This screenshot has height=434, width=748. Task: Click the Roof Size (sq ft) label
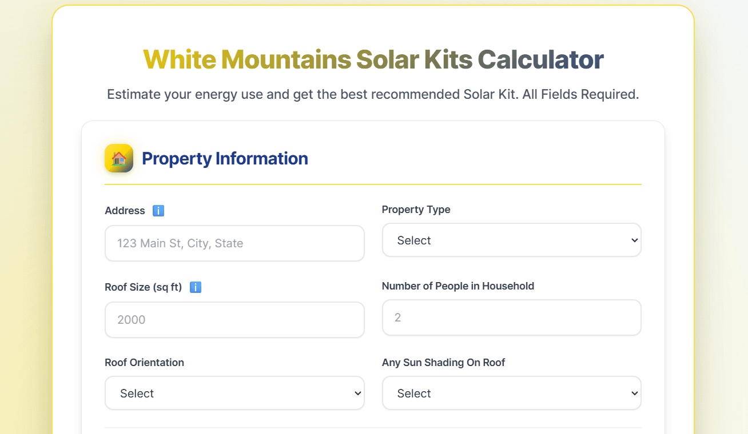tap(143, 287)
